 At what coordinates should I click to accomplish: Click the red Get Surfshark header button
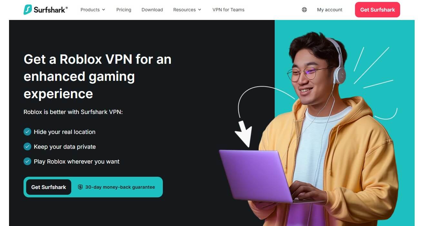click(378, 10)
